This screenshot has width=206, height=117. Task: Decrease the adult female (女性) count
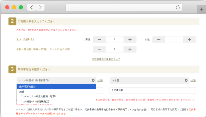(159, 39)
